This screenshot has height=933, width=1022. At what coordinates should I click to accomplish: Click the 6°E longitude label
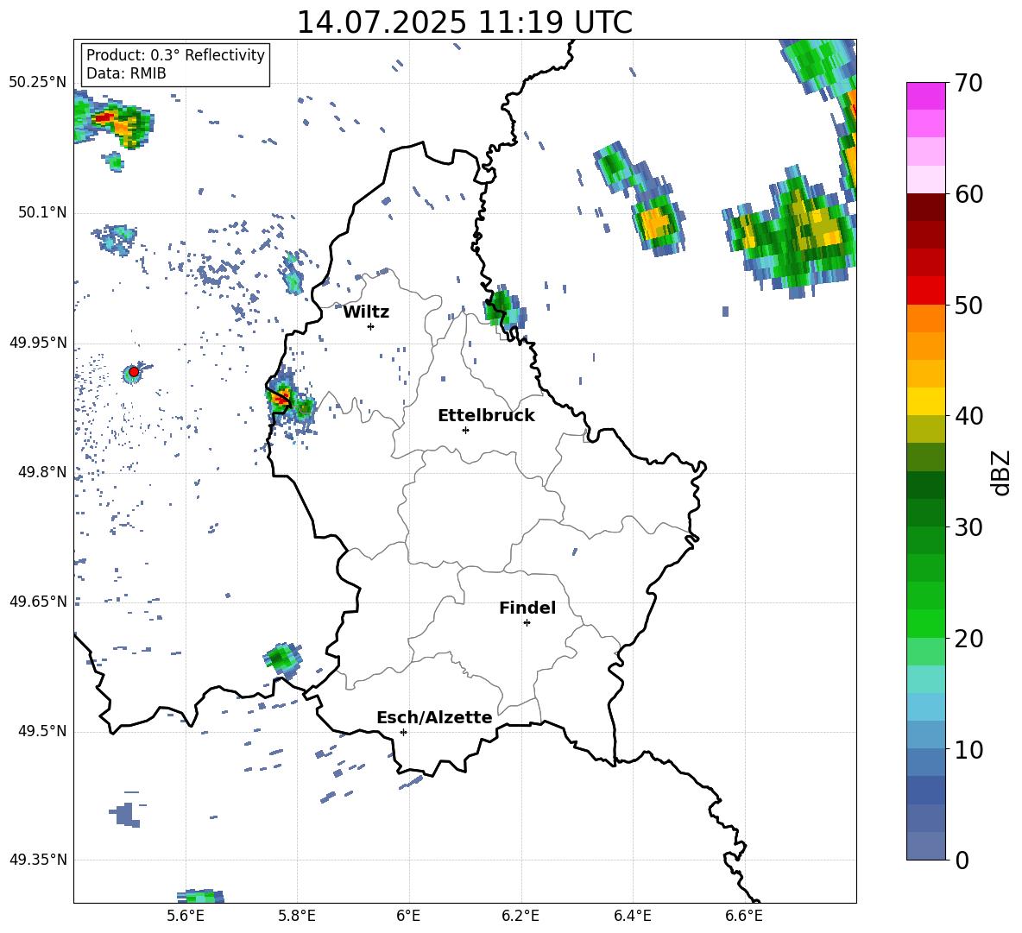pos(408,916)
